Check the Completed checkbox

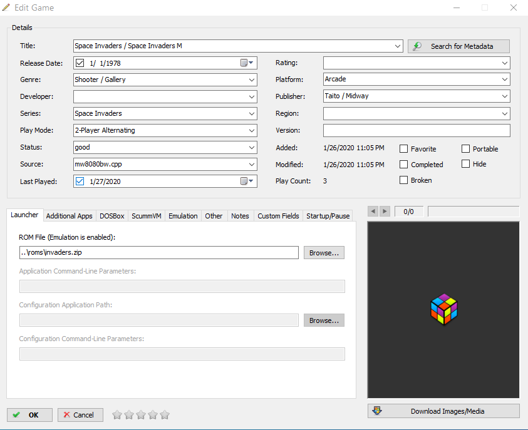[403, 164]
